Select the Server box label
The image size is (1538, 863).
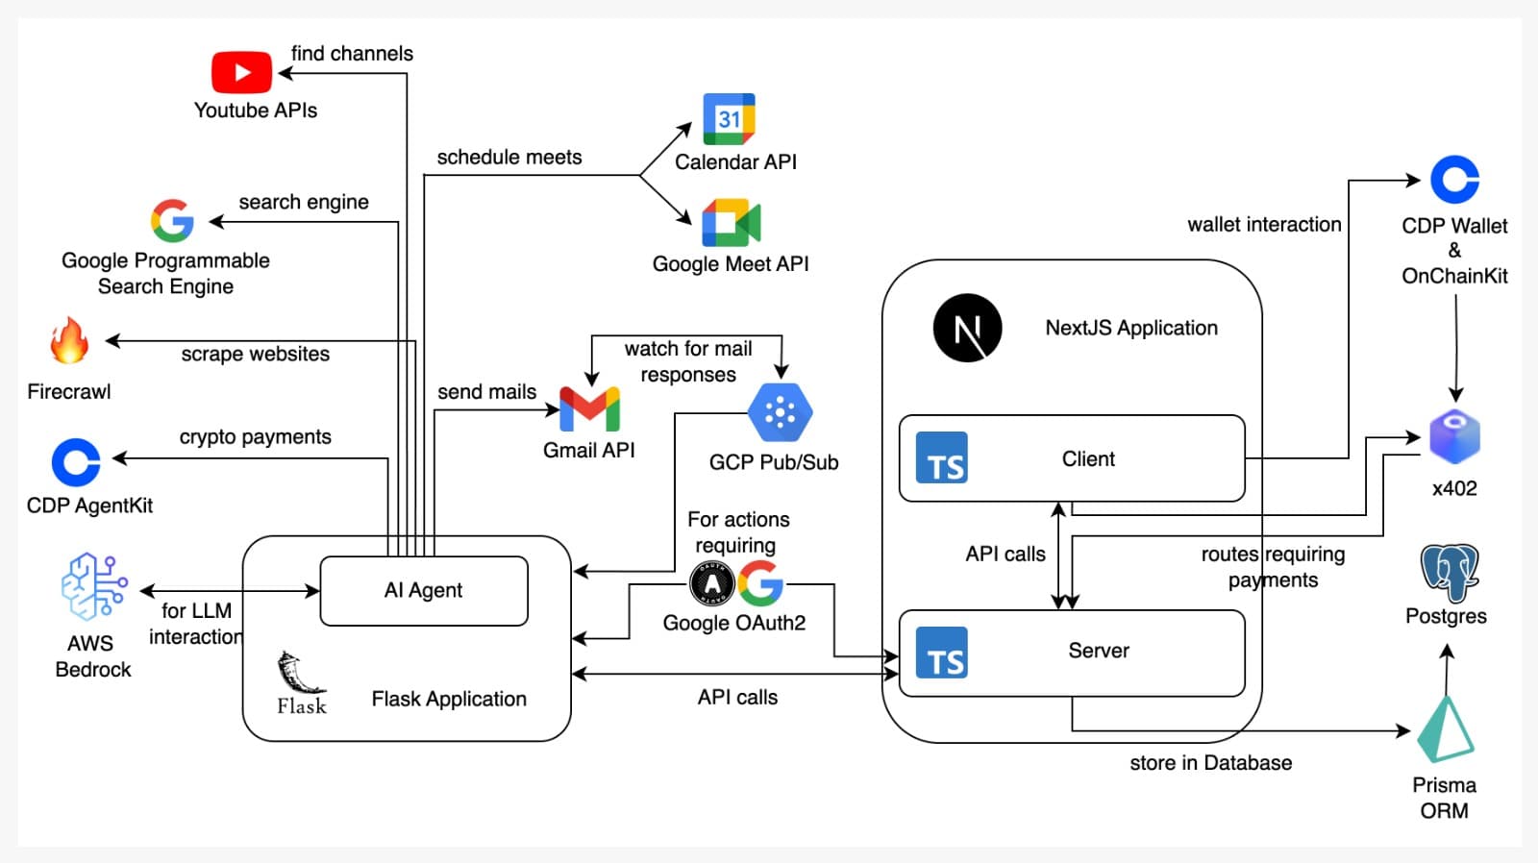point(1099,651)
